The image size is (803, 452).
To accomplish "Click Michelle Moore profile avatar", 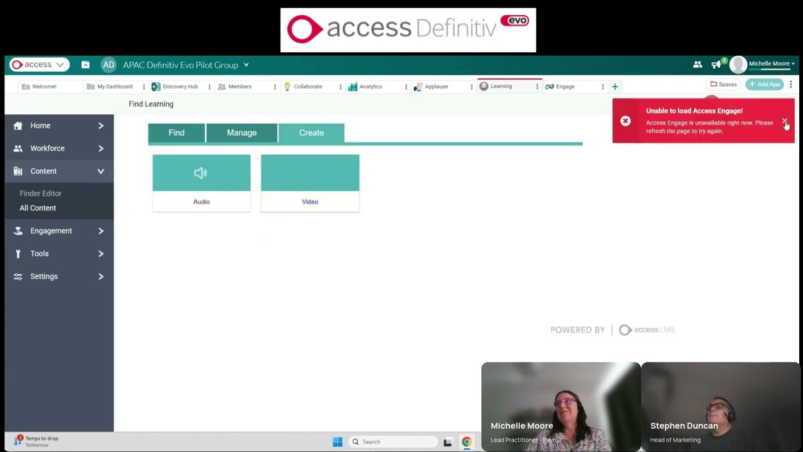I will pos(738,64).
